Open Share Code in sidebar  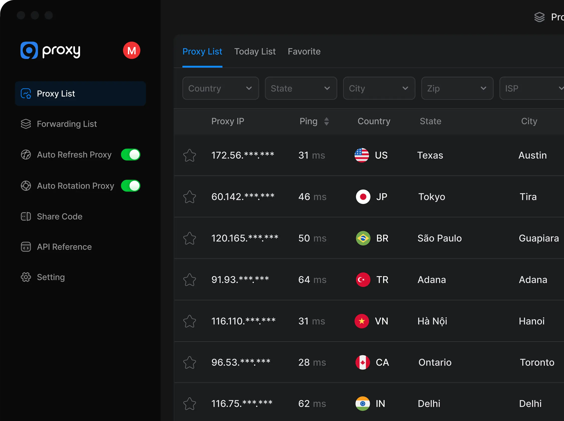(59, 216)
